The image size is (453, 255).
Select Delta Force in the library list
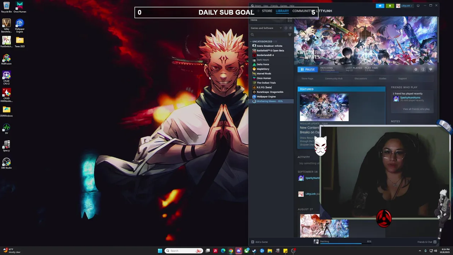point(263,64)
